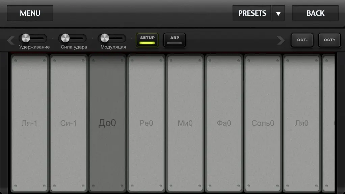This screenshot has width=345, height=194.
Task: Play the Фа0 key
Action: coord(224,123)
